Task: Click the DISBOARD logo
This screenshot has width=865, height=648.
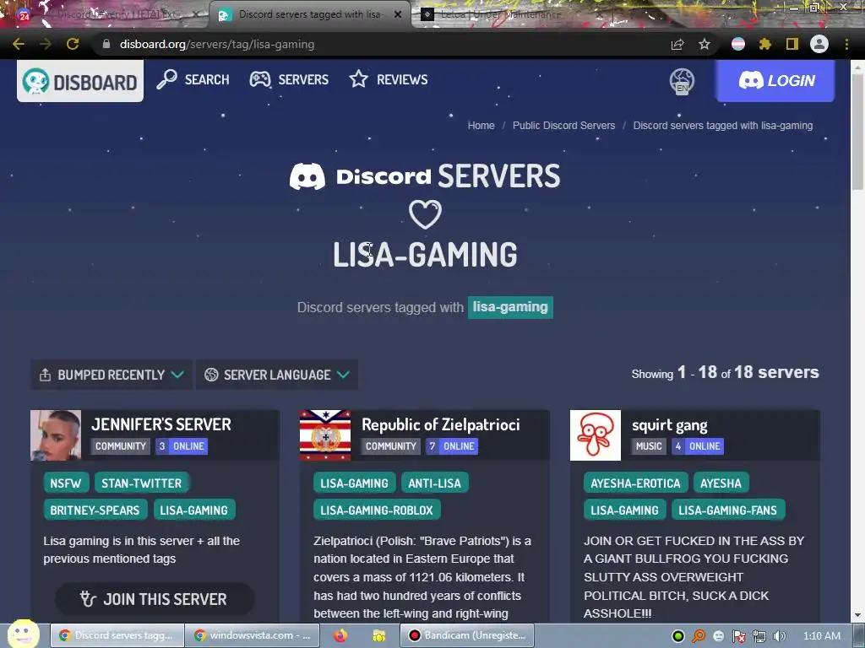Action: tap(80, 82)
